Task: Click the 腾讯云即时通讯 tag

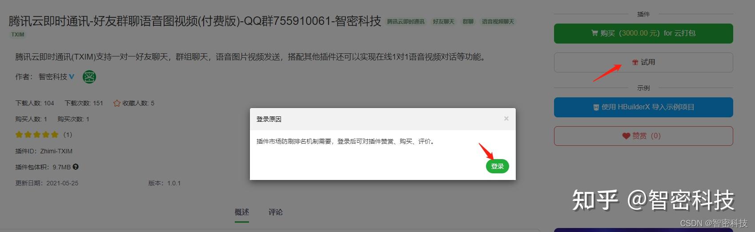Action: [406, 21]
